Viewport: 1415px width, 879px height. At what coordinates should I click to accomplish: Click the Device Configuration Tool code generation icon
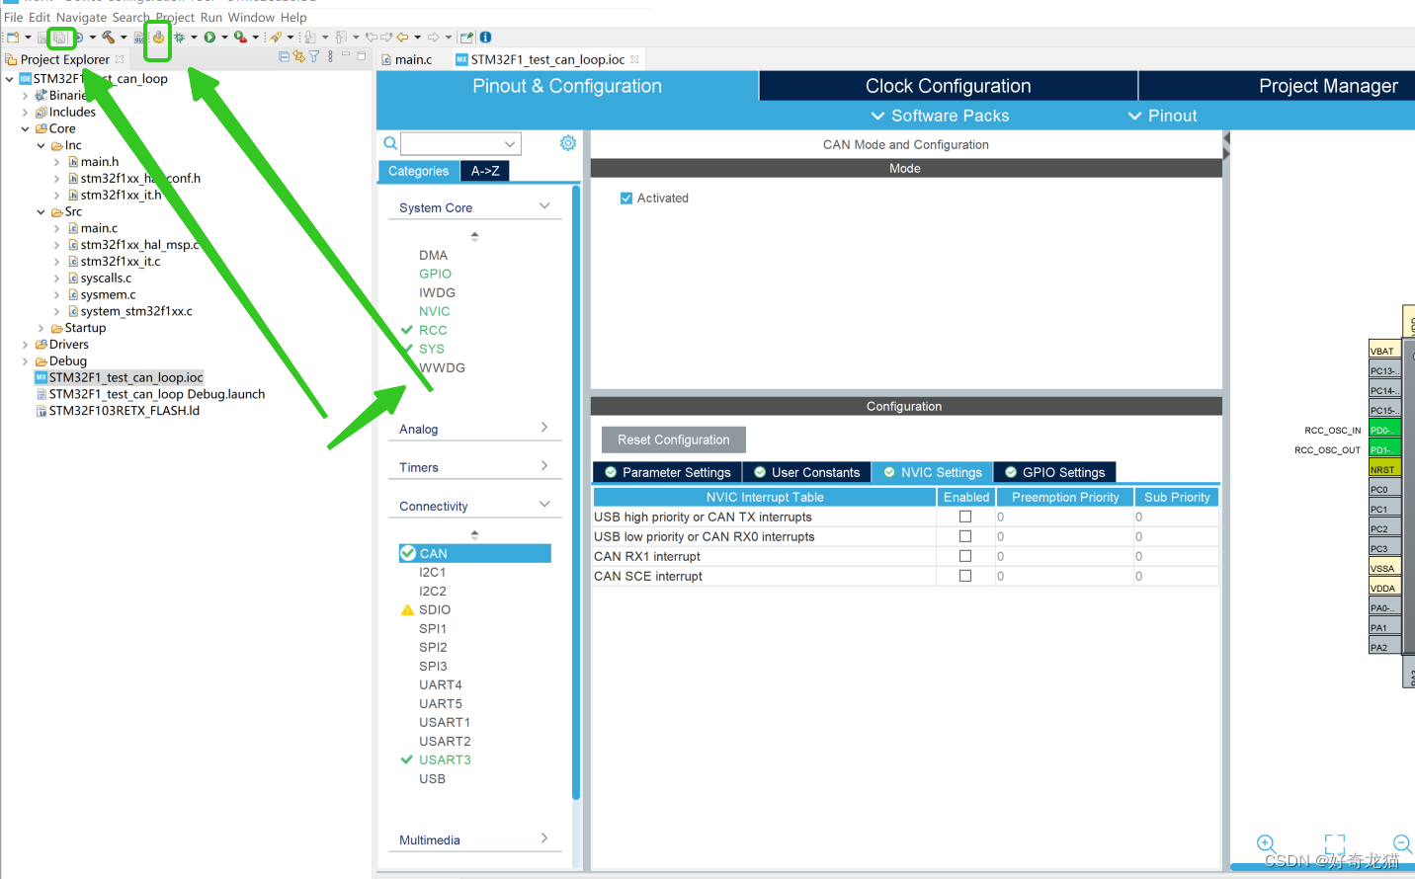[x=158, y=38]
